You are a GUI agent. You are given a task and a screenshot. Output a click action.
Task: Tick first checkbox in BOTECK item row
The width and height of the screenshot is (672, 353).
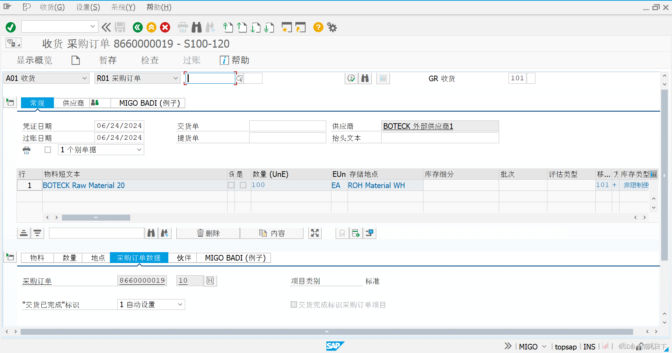pyautogui.click(x=231, y=185)
